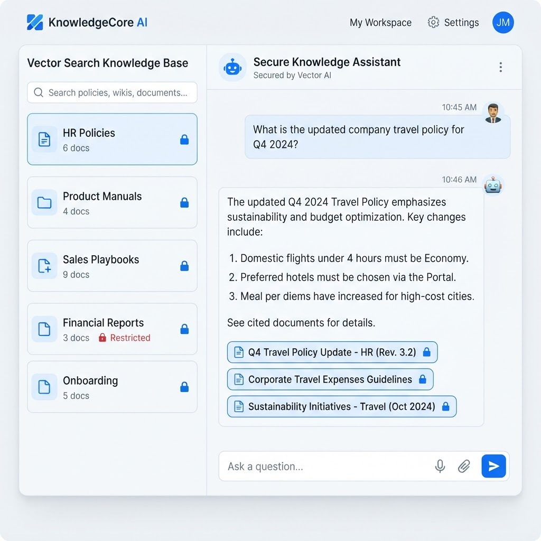Click '6 docs' under HR Policies
541x541 pixels.
tap(76, 148)
